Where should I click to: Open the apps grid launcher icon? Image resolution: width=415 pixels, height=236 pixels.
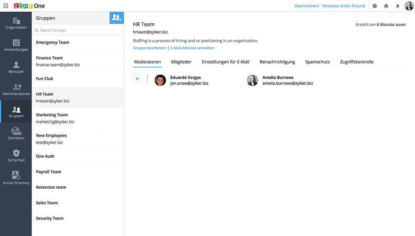pos(6,6)
